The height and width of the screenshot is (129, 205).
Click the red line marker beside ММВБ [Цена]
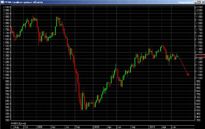tap(7, 124)
